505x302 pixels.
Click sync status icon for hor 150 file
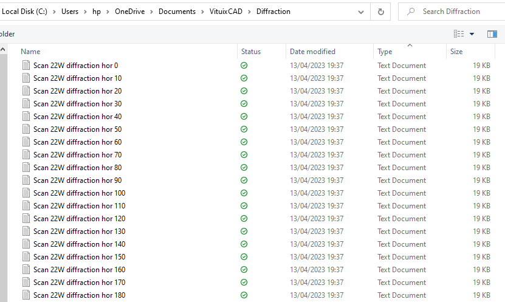(244, 257)
